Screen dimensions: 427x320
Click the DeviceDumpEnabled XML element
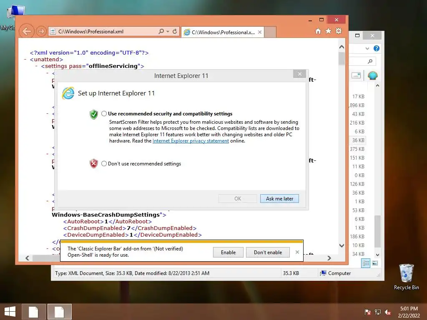[132, 235]
